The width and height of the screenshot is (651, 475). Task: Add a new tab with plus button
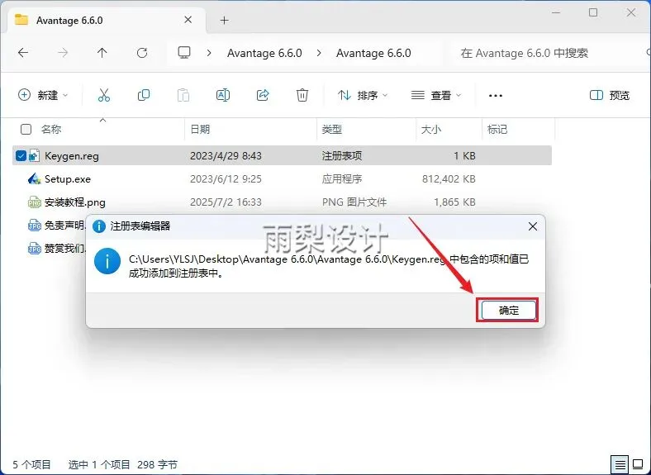pos(224,21)
